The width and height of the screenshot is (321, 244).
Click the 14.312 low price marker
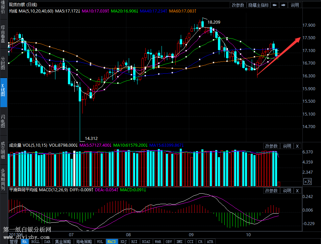tap(91, 138)
